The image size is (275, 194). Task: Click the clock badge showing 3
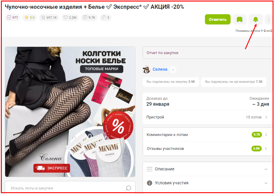(105, 18)
